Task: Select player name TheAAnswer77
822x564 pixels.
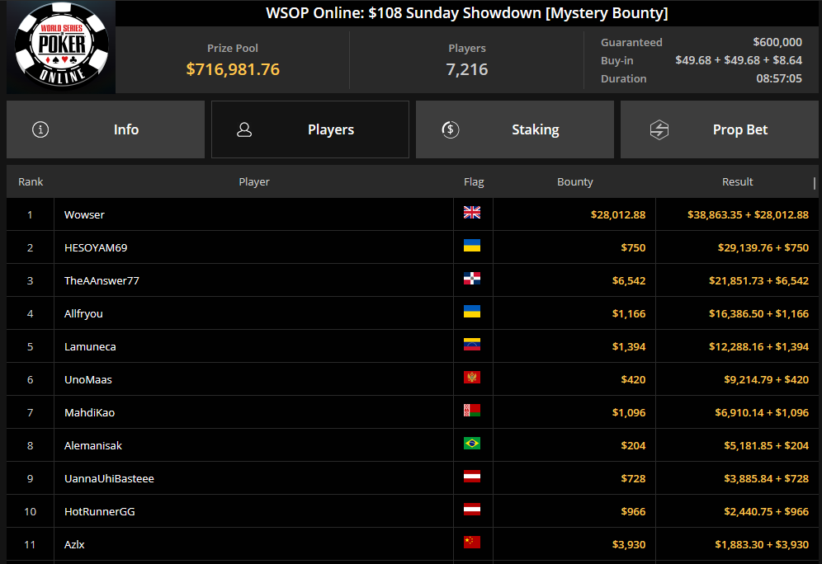Action: coord(102,280)
